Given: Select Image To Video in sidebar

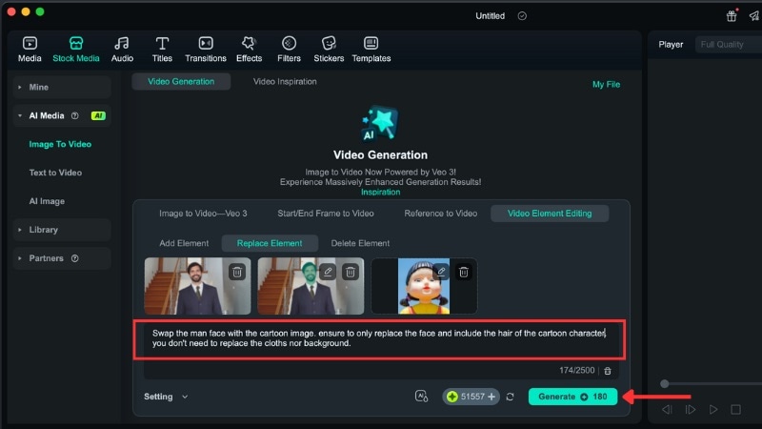Looking at the screenshot, I should (60, 144).
